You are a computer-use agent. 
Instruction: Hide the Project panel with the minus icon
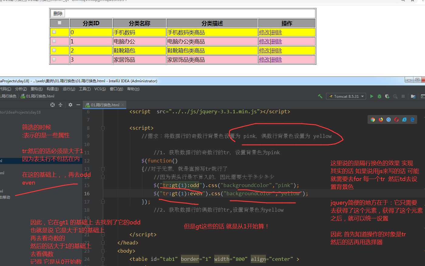[78, 105]
